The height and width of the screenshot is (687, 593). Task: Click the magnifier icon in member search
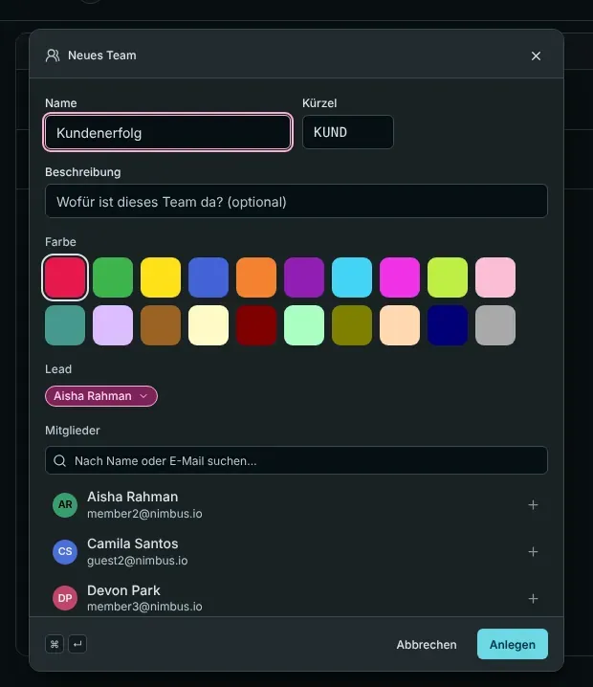[60, 461]
